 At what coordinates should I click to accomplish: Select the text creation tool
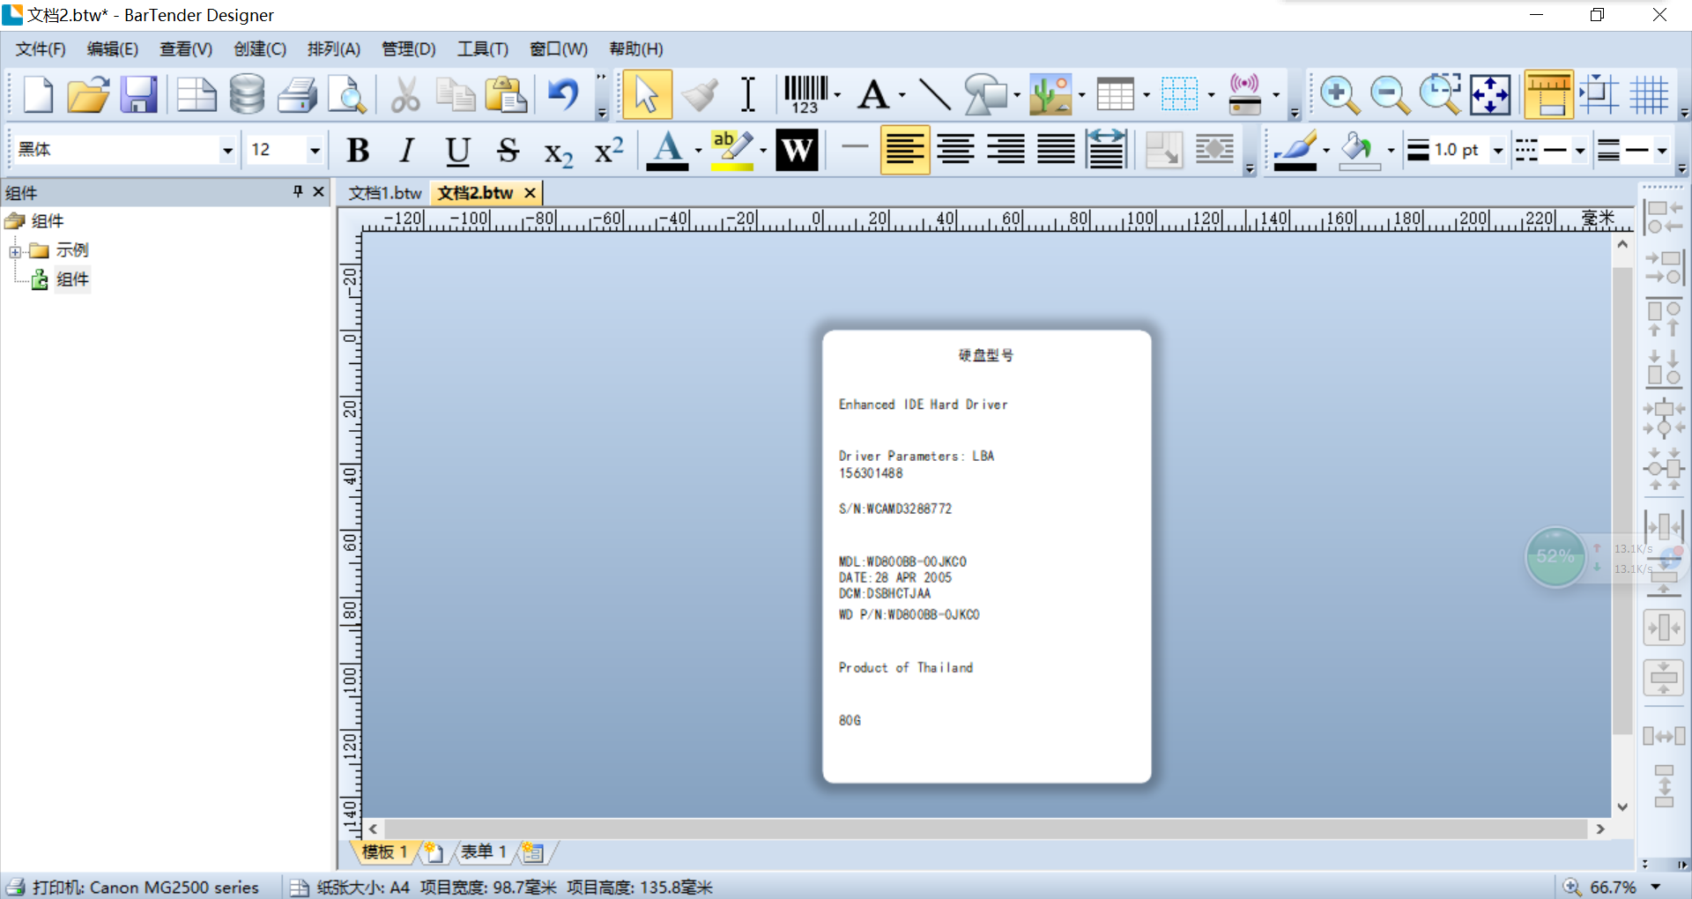click(873, 94)
